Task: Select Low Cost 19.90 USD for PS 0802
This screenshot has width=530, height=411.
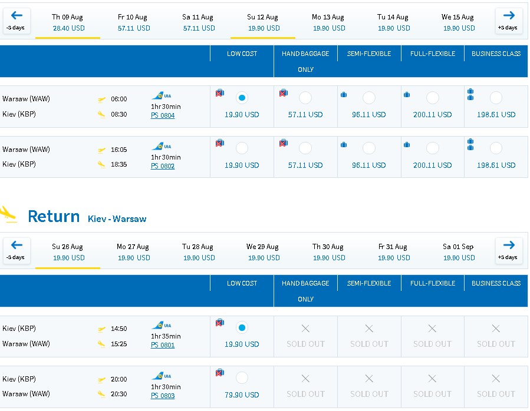Action: 242,148
